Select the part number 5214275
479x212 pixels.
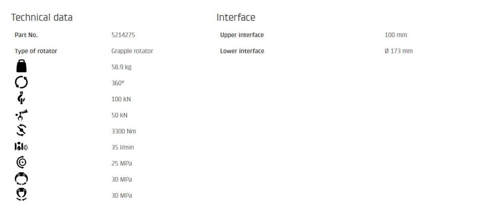point(123,35)
